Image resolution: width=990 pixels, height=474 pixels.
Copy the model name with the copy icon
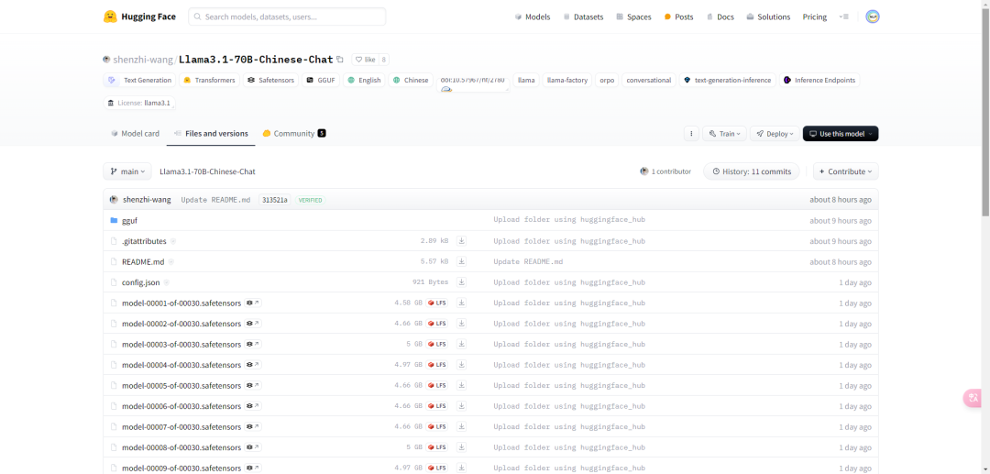click(340, 60)
